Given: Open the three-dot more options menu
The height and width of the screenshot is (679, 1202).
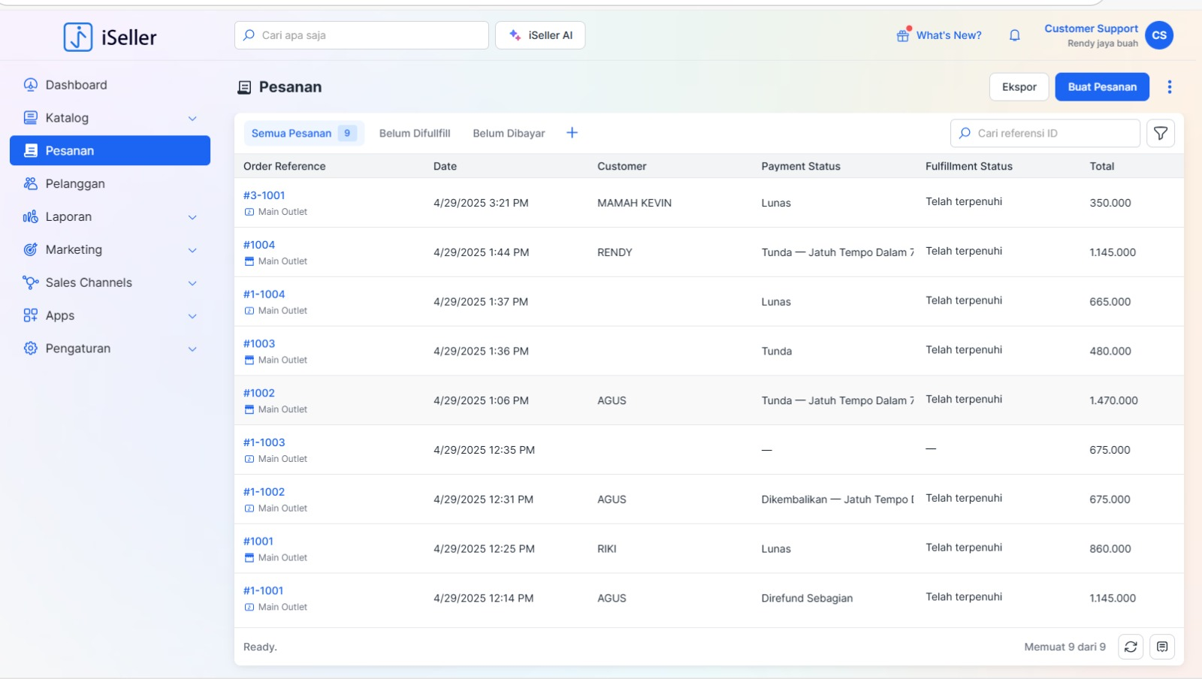Looking at the screenshot, I should pyautogui.click(x=1169, y=87).
